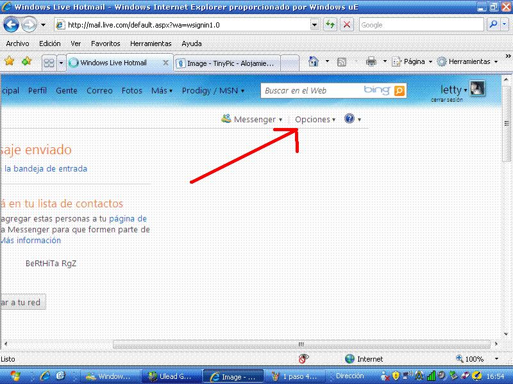Viewport: 513px width, 384px height.
Task: Click the RSS feeds icon
Action: coord(342,61)
